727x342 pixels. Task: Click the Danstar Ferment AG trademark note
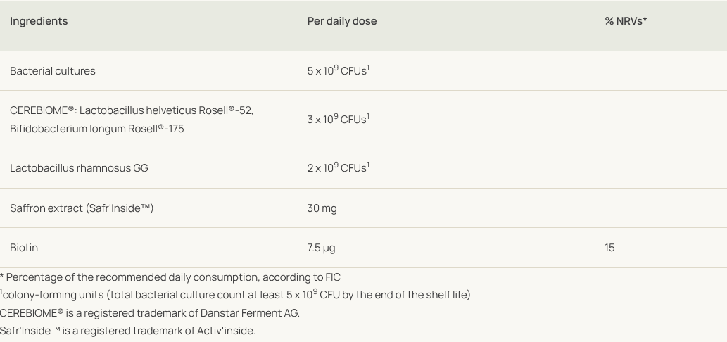click(x=149, y=313)
